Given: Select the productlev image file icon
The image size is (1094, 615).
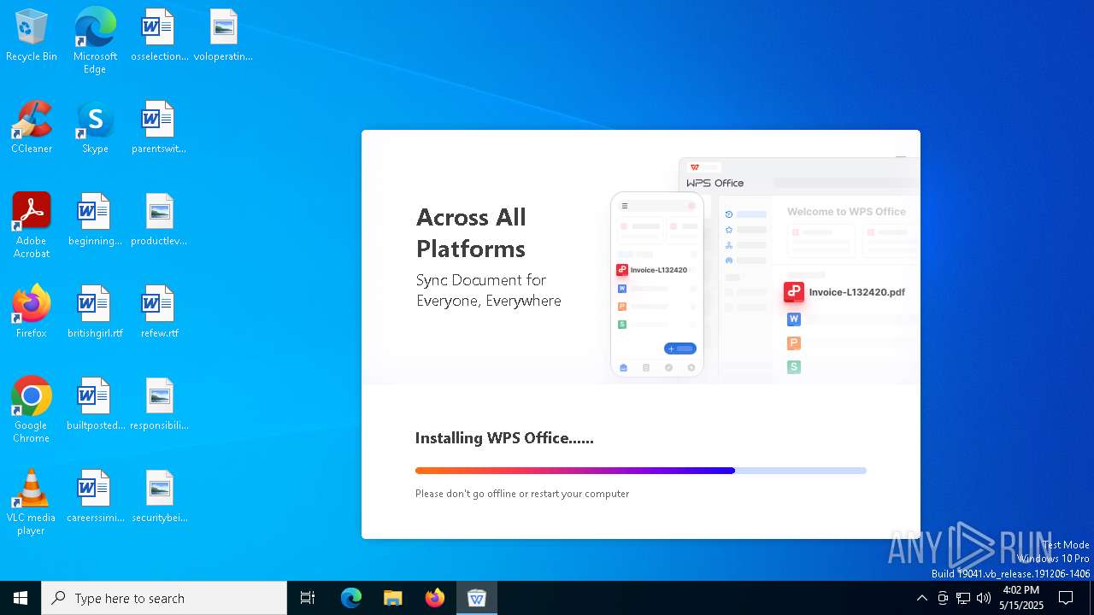Looking at the screenshot, I should coord(159,219).
